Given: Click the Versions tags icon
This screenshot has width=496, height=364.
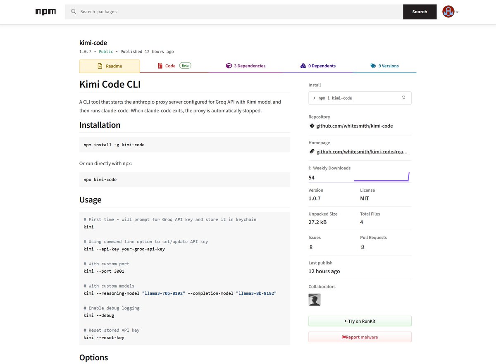Looking at the screenshot, I should tap(373, 66).
